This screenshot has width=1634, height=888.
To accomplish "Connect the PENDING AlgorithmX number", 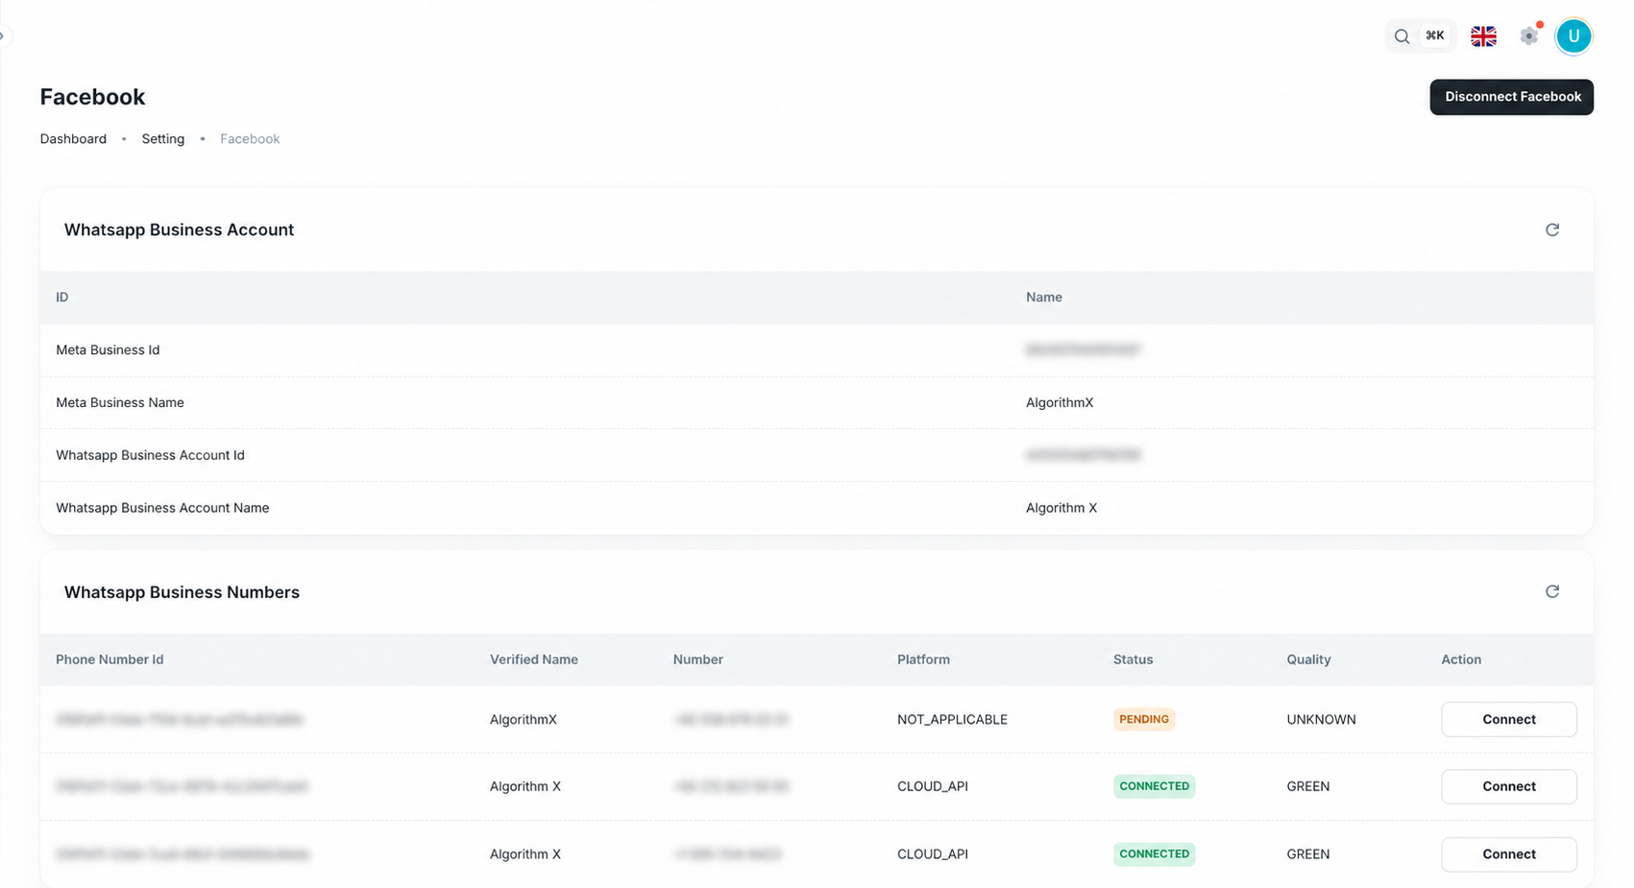I will [1508, 719].
